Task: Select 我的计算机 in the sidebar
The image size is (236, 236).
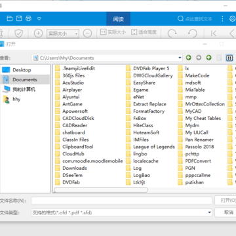Action: point(25,89)
